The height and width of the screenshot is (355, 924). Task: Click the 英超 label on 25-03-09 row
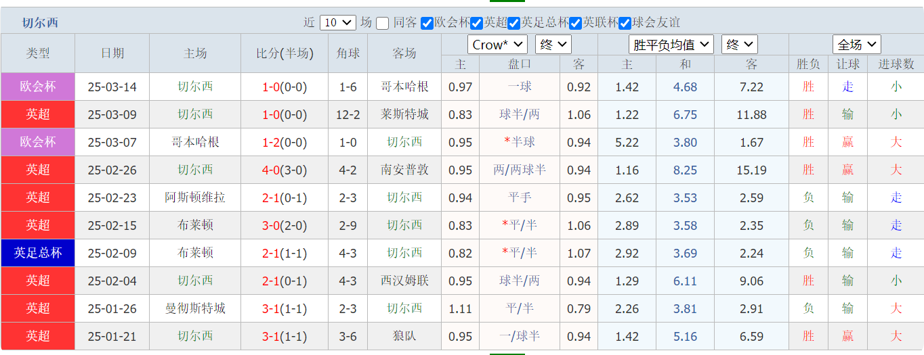tap(38, 114)
